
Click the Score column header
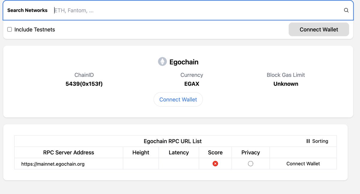tap(215, 152)
